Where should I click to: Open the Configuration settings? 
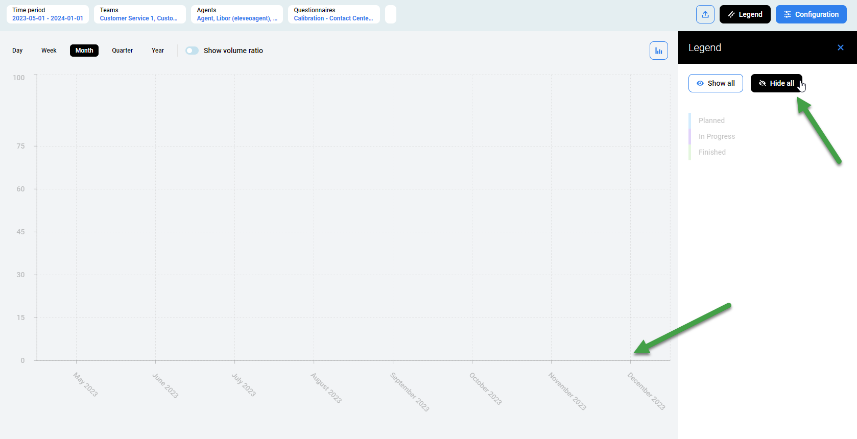click(811, 14)
